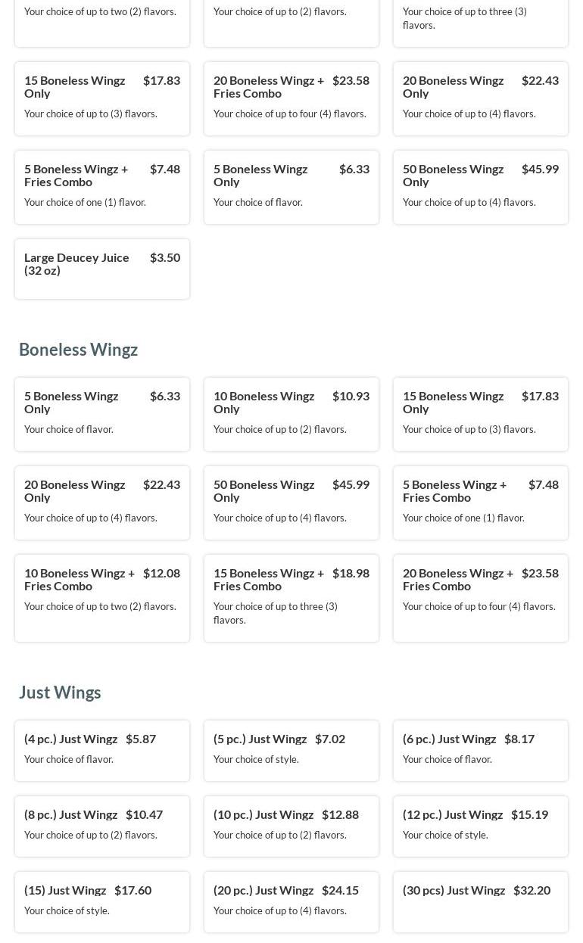Image resolution: width=583 pixels, height=943 pixels.
Task: Pick (6 pc.) Just Wingz for $8.17
Action: click(481, 751)
